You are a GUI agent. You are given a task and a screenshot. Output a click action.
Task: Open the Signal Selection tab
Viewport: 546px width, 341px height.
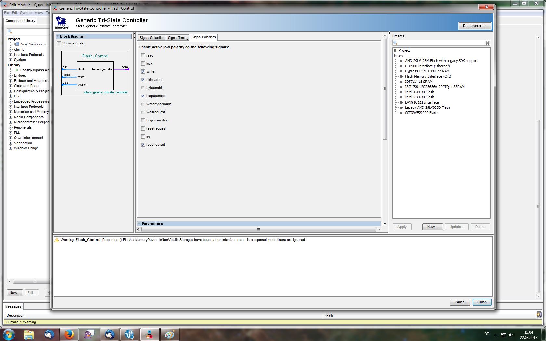point(152,38)
